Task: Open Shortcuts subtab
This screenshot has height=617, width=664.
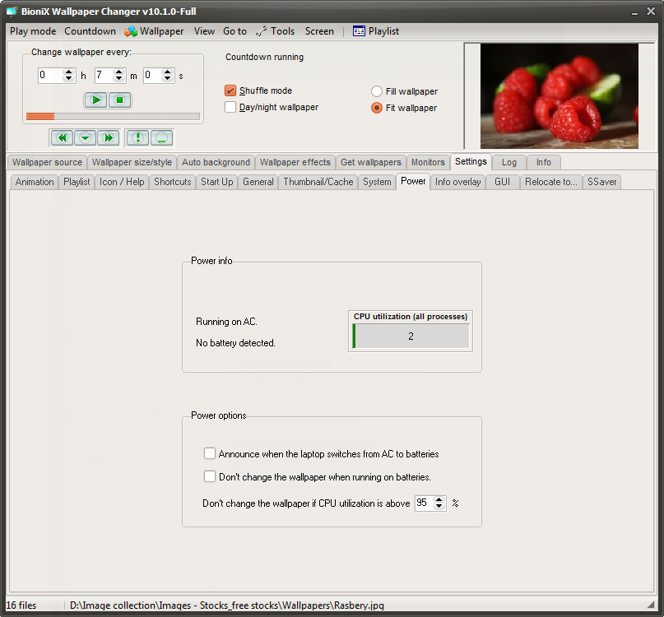Action: 172,182
